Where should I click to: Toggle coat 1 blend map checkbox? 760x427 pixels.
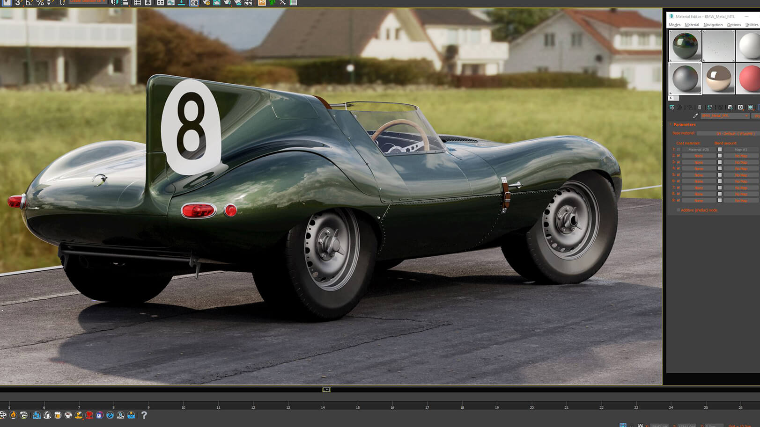(x=720, y=150)
